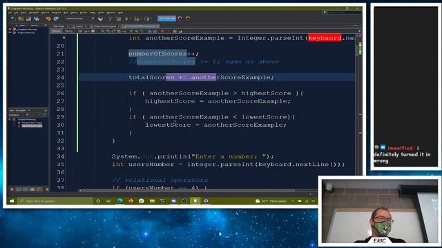Build the project with the hammer icon
This screenshot has width=442, height=248.
pyautogui.click(x=110, y=19)
